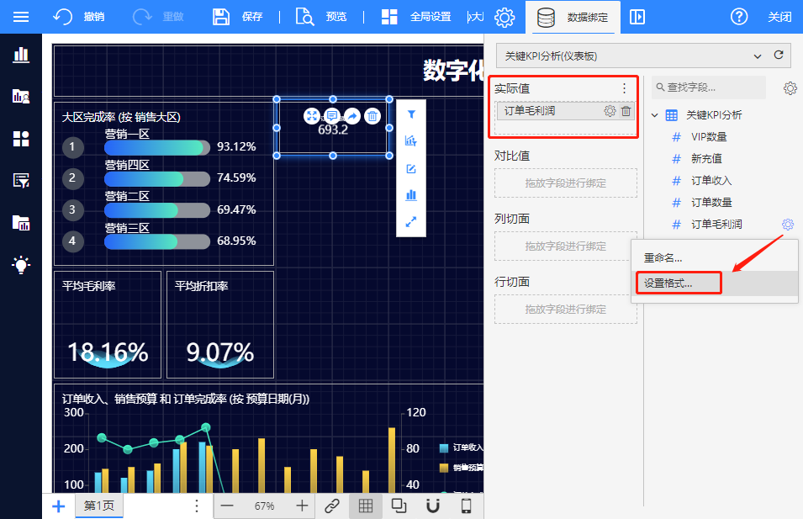Collapse the 关键KPI分析 table tree node
This screenshot has width=803, height=519.
pyautogui.click(x=656, y=115)
